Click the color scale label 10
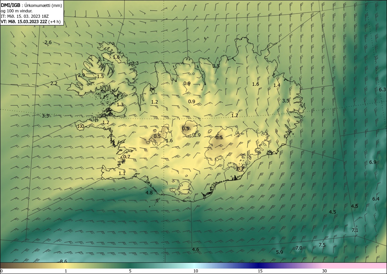This screenshot has width=387, height=274. tap(196, 271)
